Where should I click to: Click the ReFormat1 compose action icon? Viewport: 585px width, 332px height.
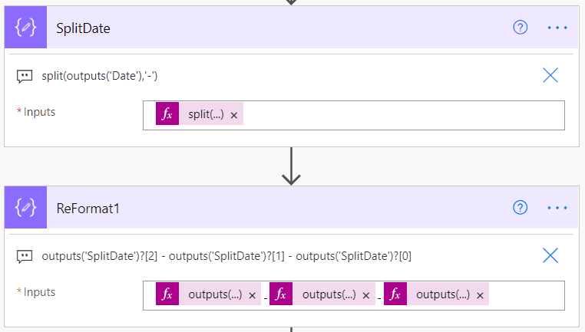(x=26, y=208)
